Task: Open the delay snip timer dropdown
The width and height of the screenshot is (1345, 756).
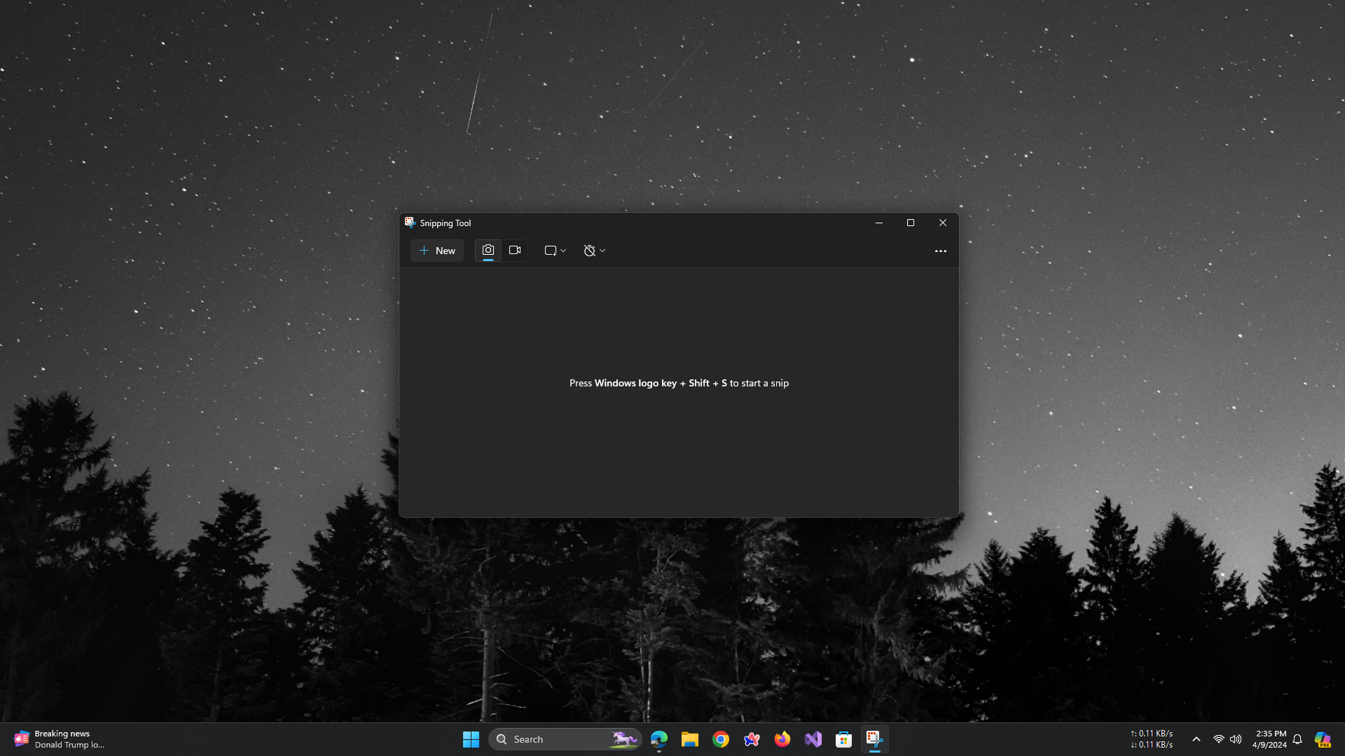Action: (594, 251)
